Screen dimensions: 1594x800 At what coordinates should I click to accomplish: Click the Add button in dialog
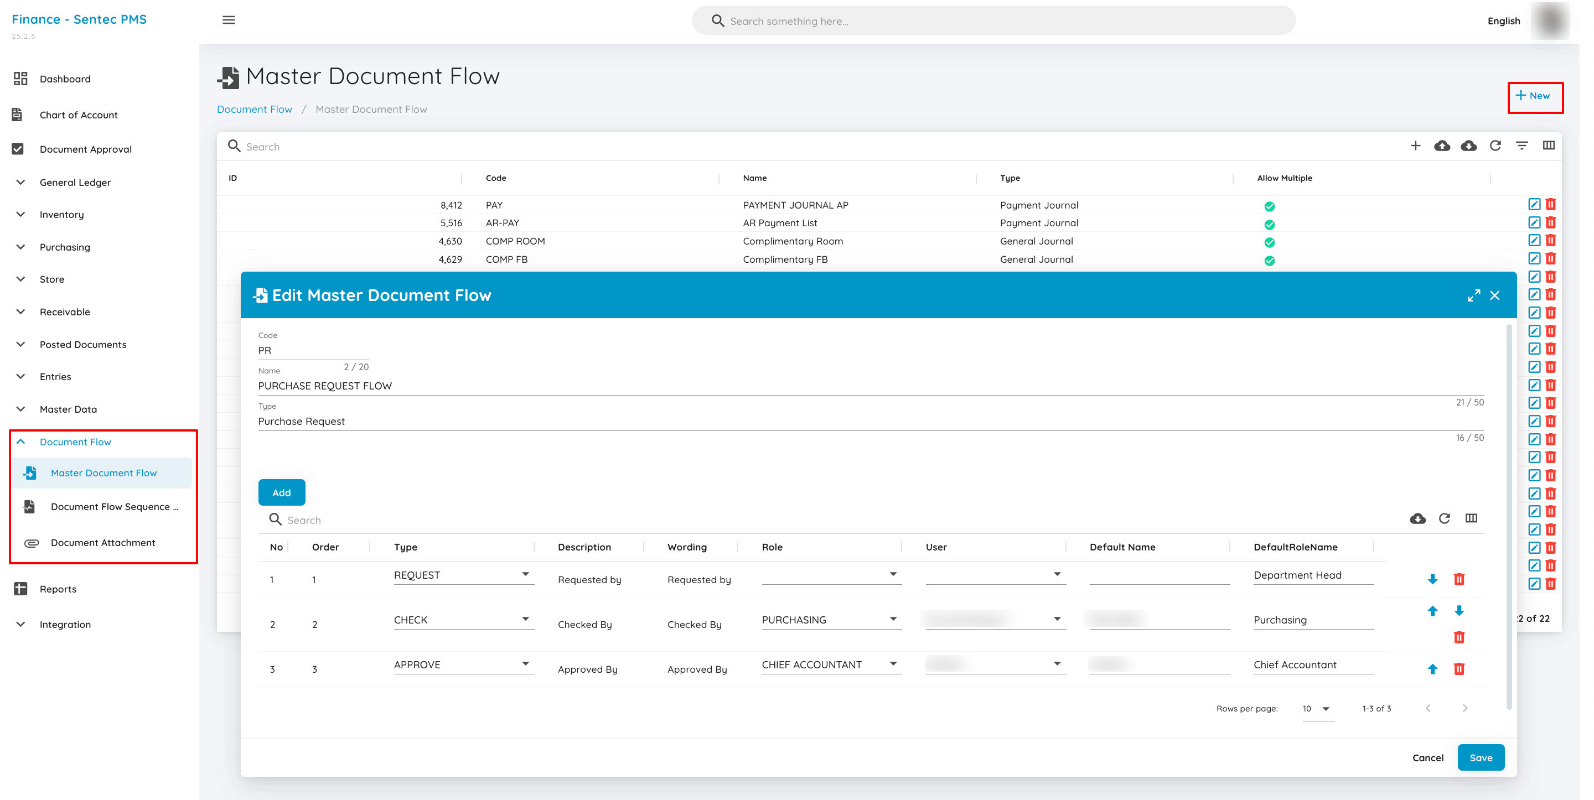pos(282,492)
